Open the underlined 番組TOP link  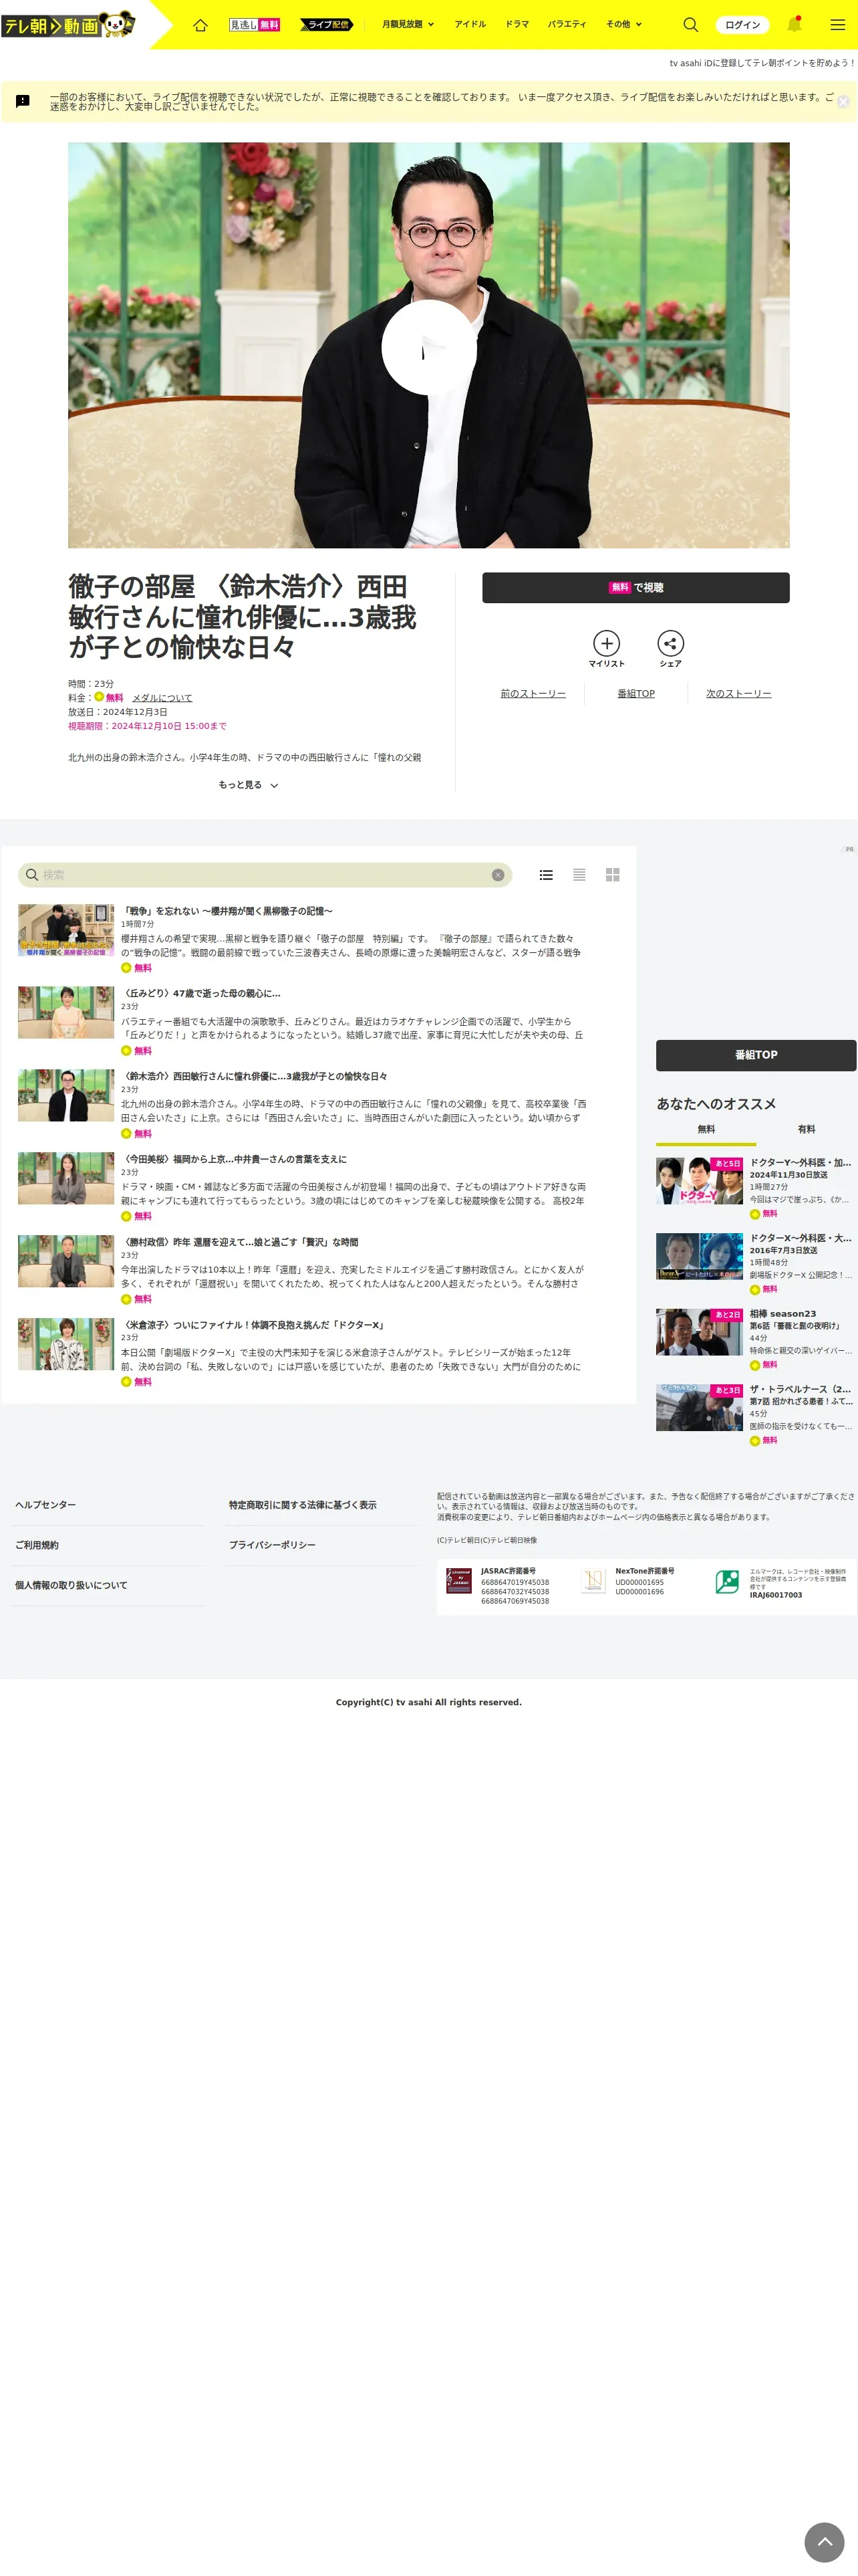pyautogui.click(x=635, y=694)
